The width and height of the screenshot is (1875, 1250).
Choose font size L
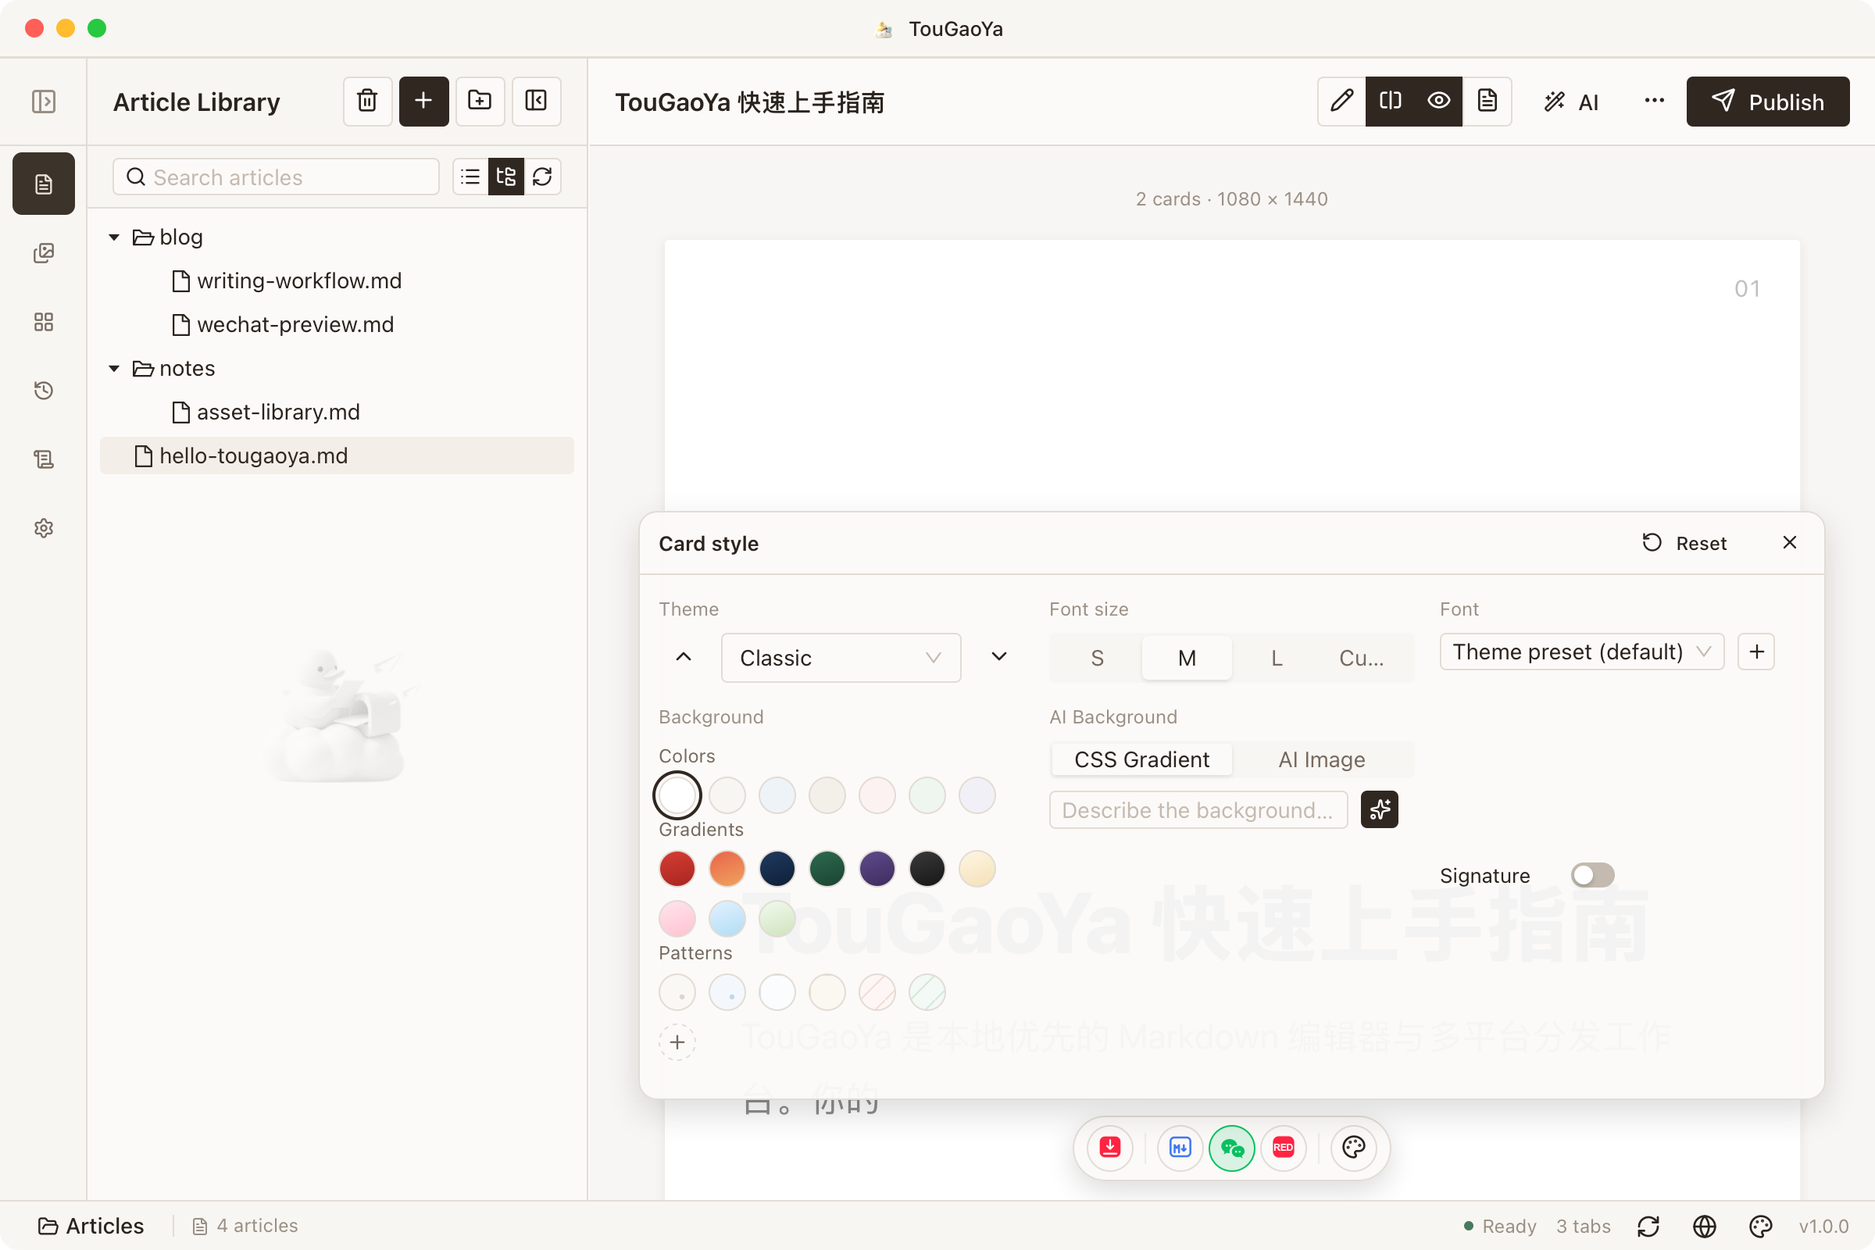[1277, 658]
